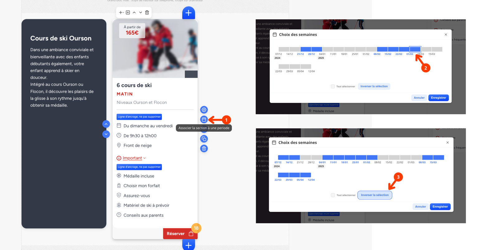Image resolution: width=486 pixels, height=250 pixels.
Task: Check Tout sélectionner in dialog with blue 07/12 week
Action: coord(333,195)
